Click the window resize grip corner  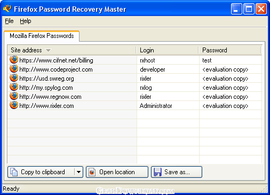[x=265, y=189]
